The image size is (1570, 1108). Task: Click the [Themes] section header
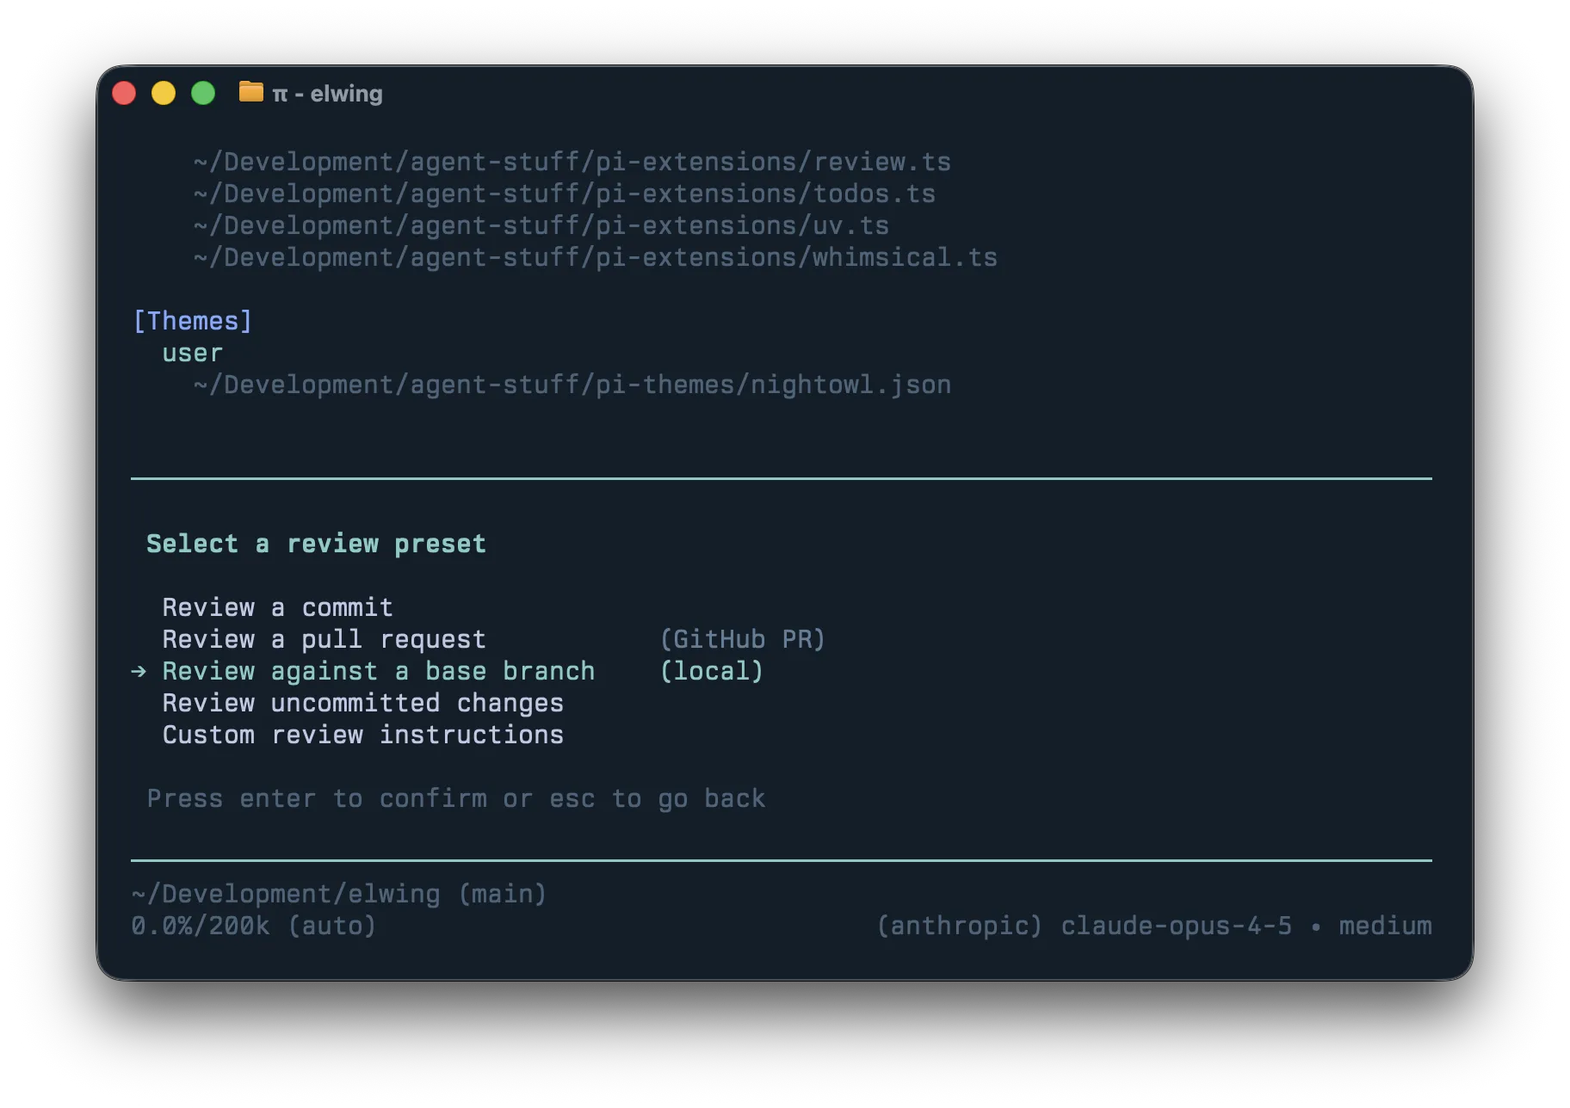click(x=193, y=321)
